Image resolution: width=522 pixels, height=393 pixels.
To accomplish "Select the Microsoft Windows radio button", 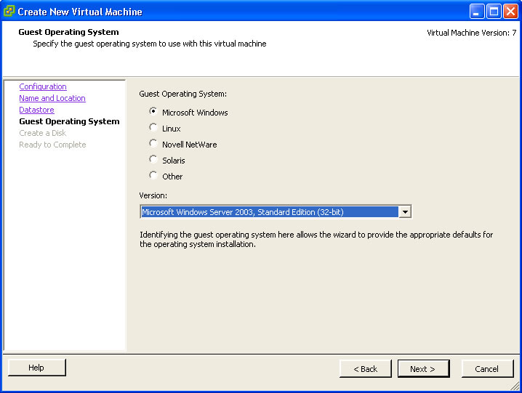I will point(153,111).
